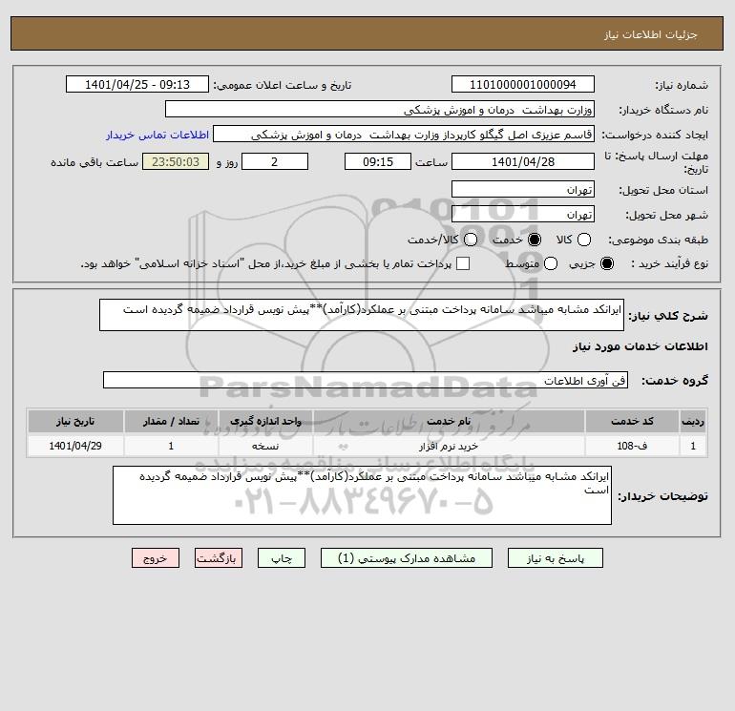Click the request creator name field

click(404, 135)
